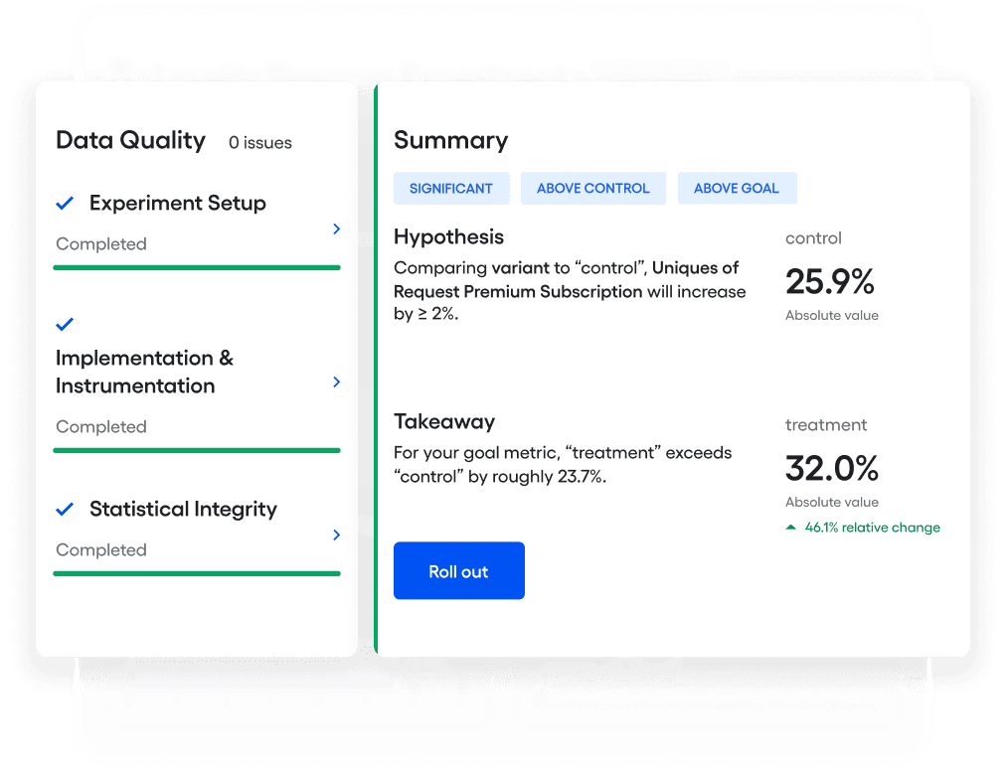
Task: Click the Experiment Setup checkmark icon
Action: (66, 203)
